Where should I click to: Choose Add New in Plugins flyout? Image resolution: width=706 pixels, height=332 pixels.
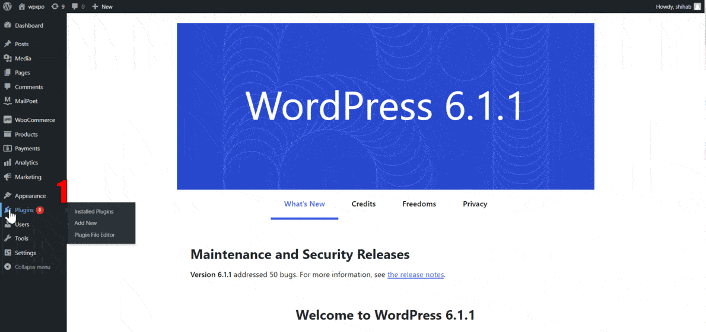pyautogui.click(x=85, y=223)
